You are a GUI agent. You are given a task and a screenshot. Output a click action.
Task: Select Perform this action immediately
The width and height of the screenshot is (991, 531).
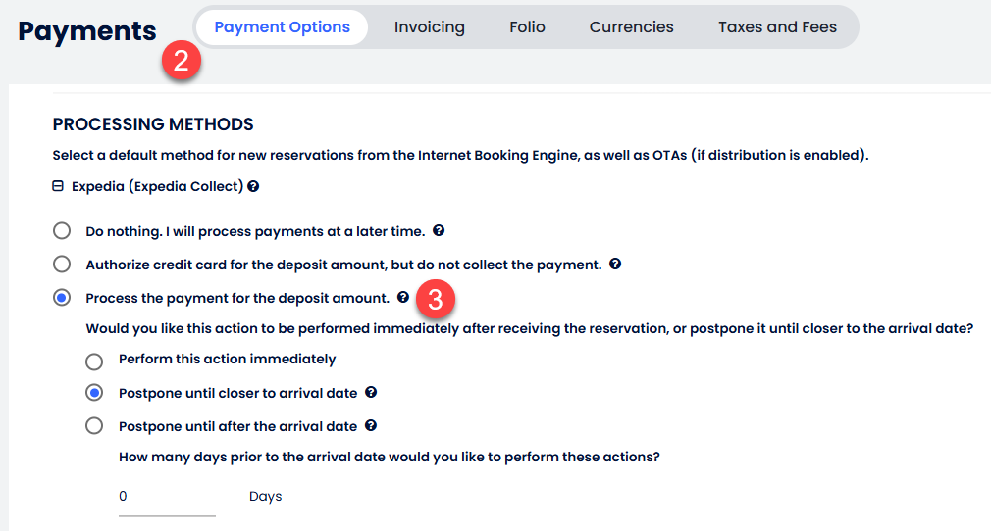pyautogui.click(x=94, y=362)
